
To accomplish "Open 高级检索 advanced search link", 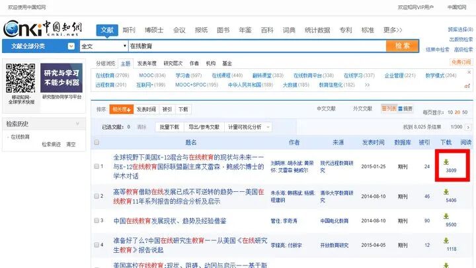I will click(x=463, y=50).
